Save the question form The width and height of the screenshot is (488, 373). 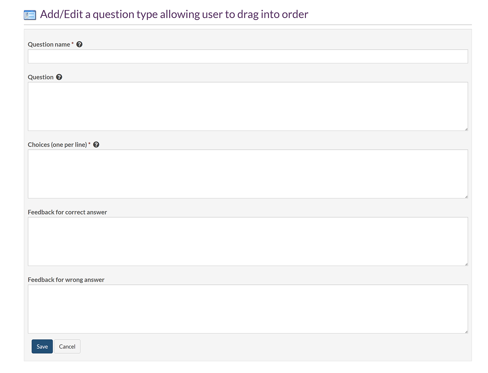pyautogui.click(x=42, y=346)
